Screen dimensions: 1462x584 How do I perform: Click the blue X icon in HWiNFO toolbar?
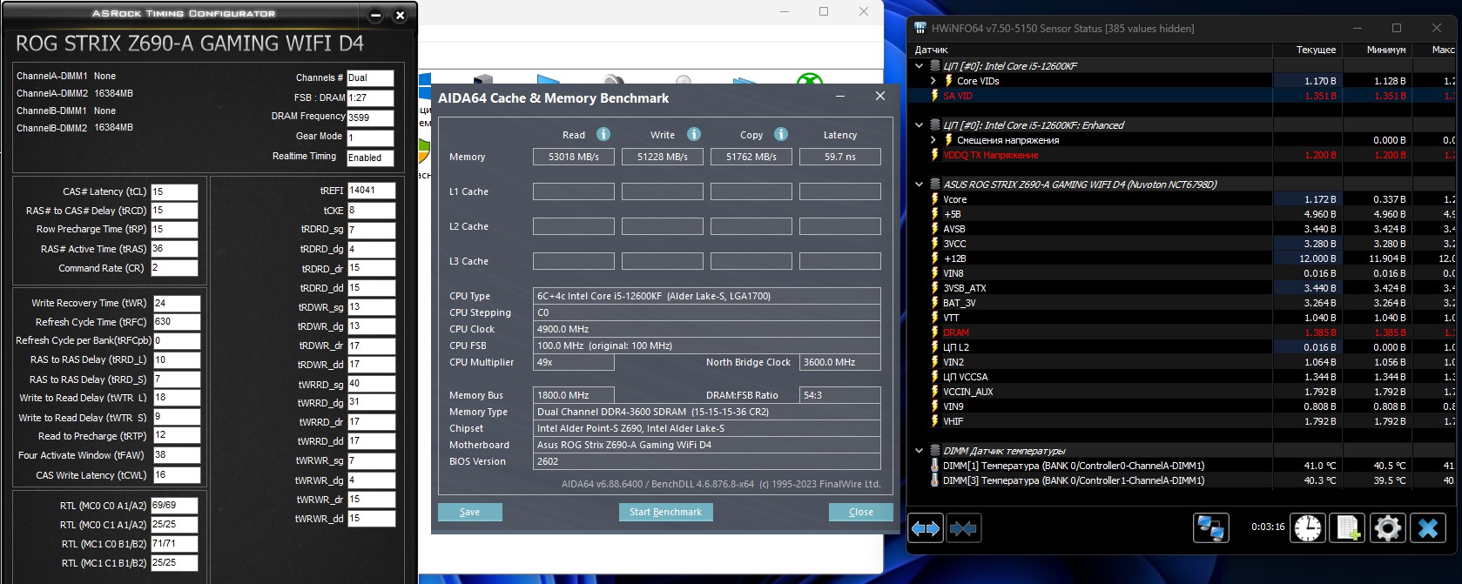click(1428, 527)
